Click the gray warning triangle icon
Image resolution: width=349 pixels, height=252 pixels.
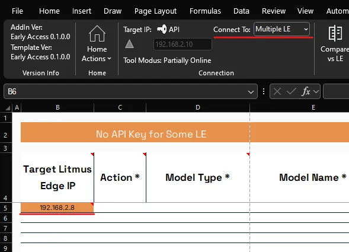(x=129, y=44)
